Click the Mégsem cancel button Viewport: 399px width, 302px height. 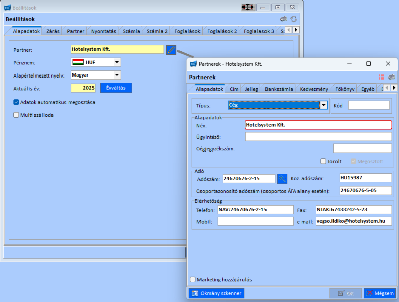pyautogui.click(x=380, y=293)
